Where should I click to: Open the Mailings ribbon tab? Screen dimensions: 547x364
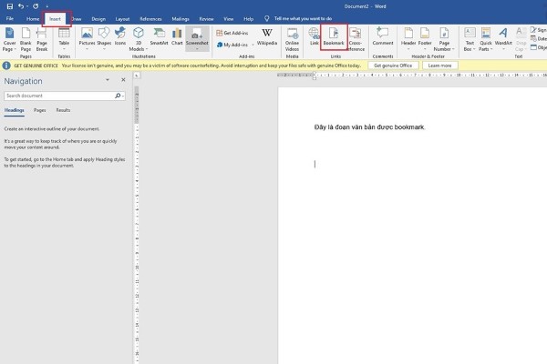(179, 18)
